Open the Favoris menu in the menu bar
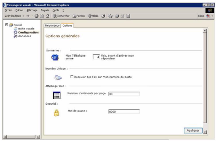The width and height of the screenshot is (217, 141). tap(45, 10)
